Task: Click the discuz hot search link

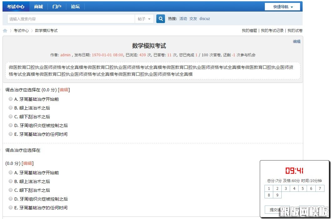Action: [x=204, y=19]
